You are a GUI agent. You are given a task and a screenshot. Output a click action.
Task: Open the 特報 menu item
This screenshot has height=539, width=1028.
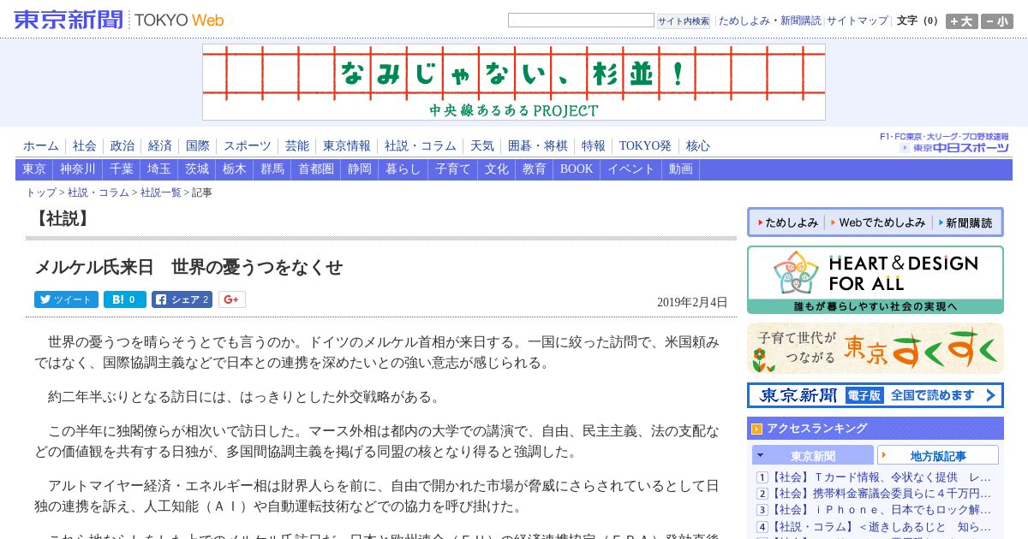tap(594, 145)
